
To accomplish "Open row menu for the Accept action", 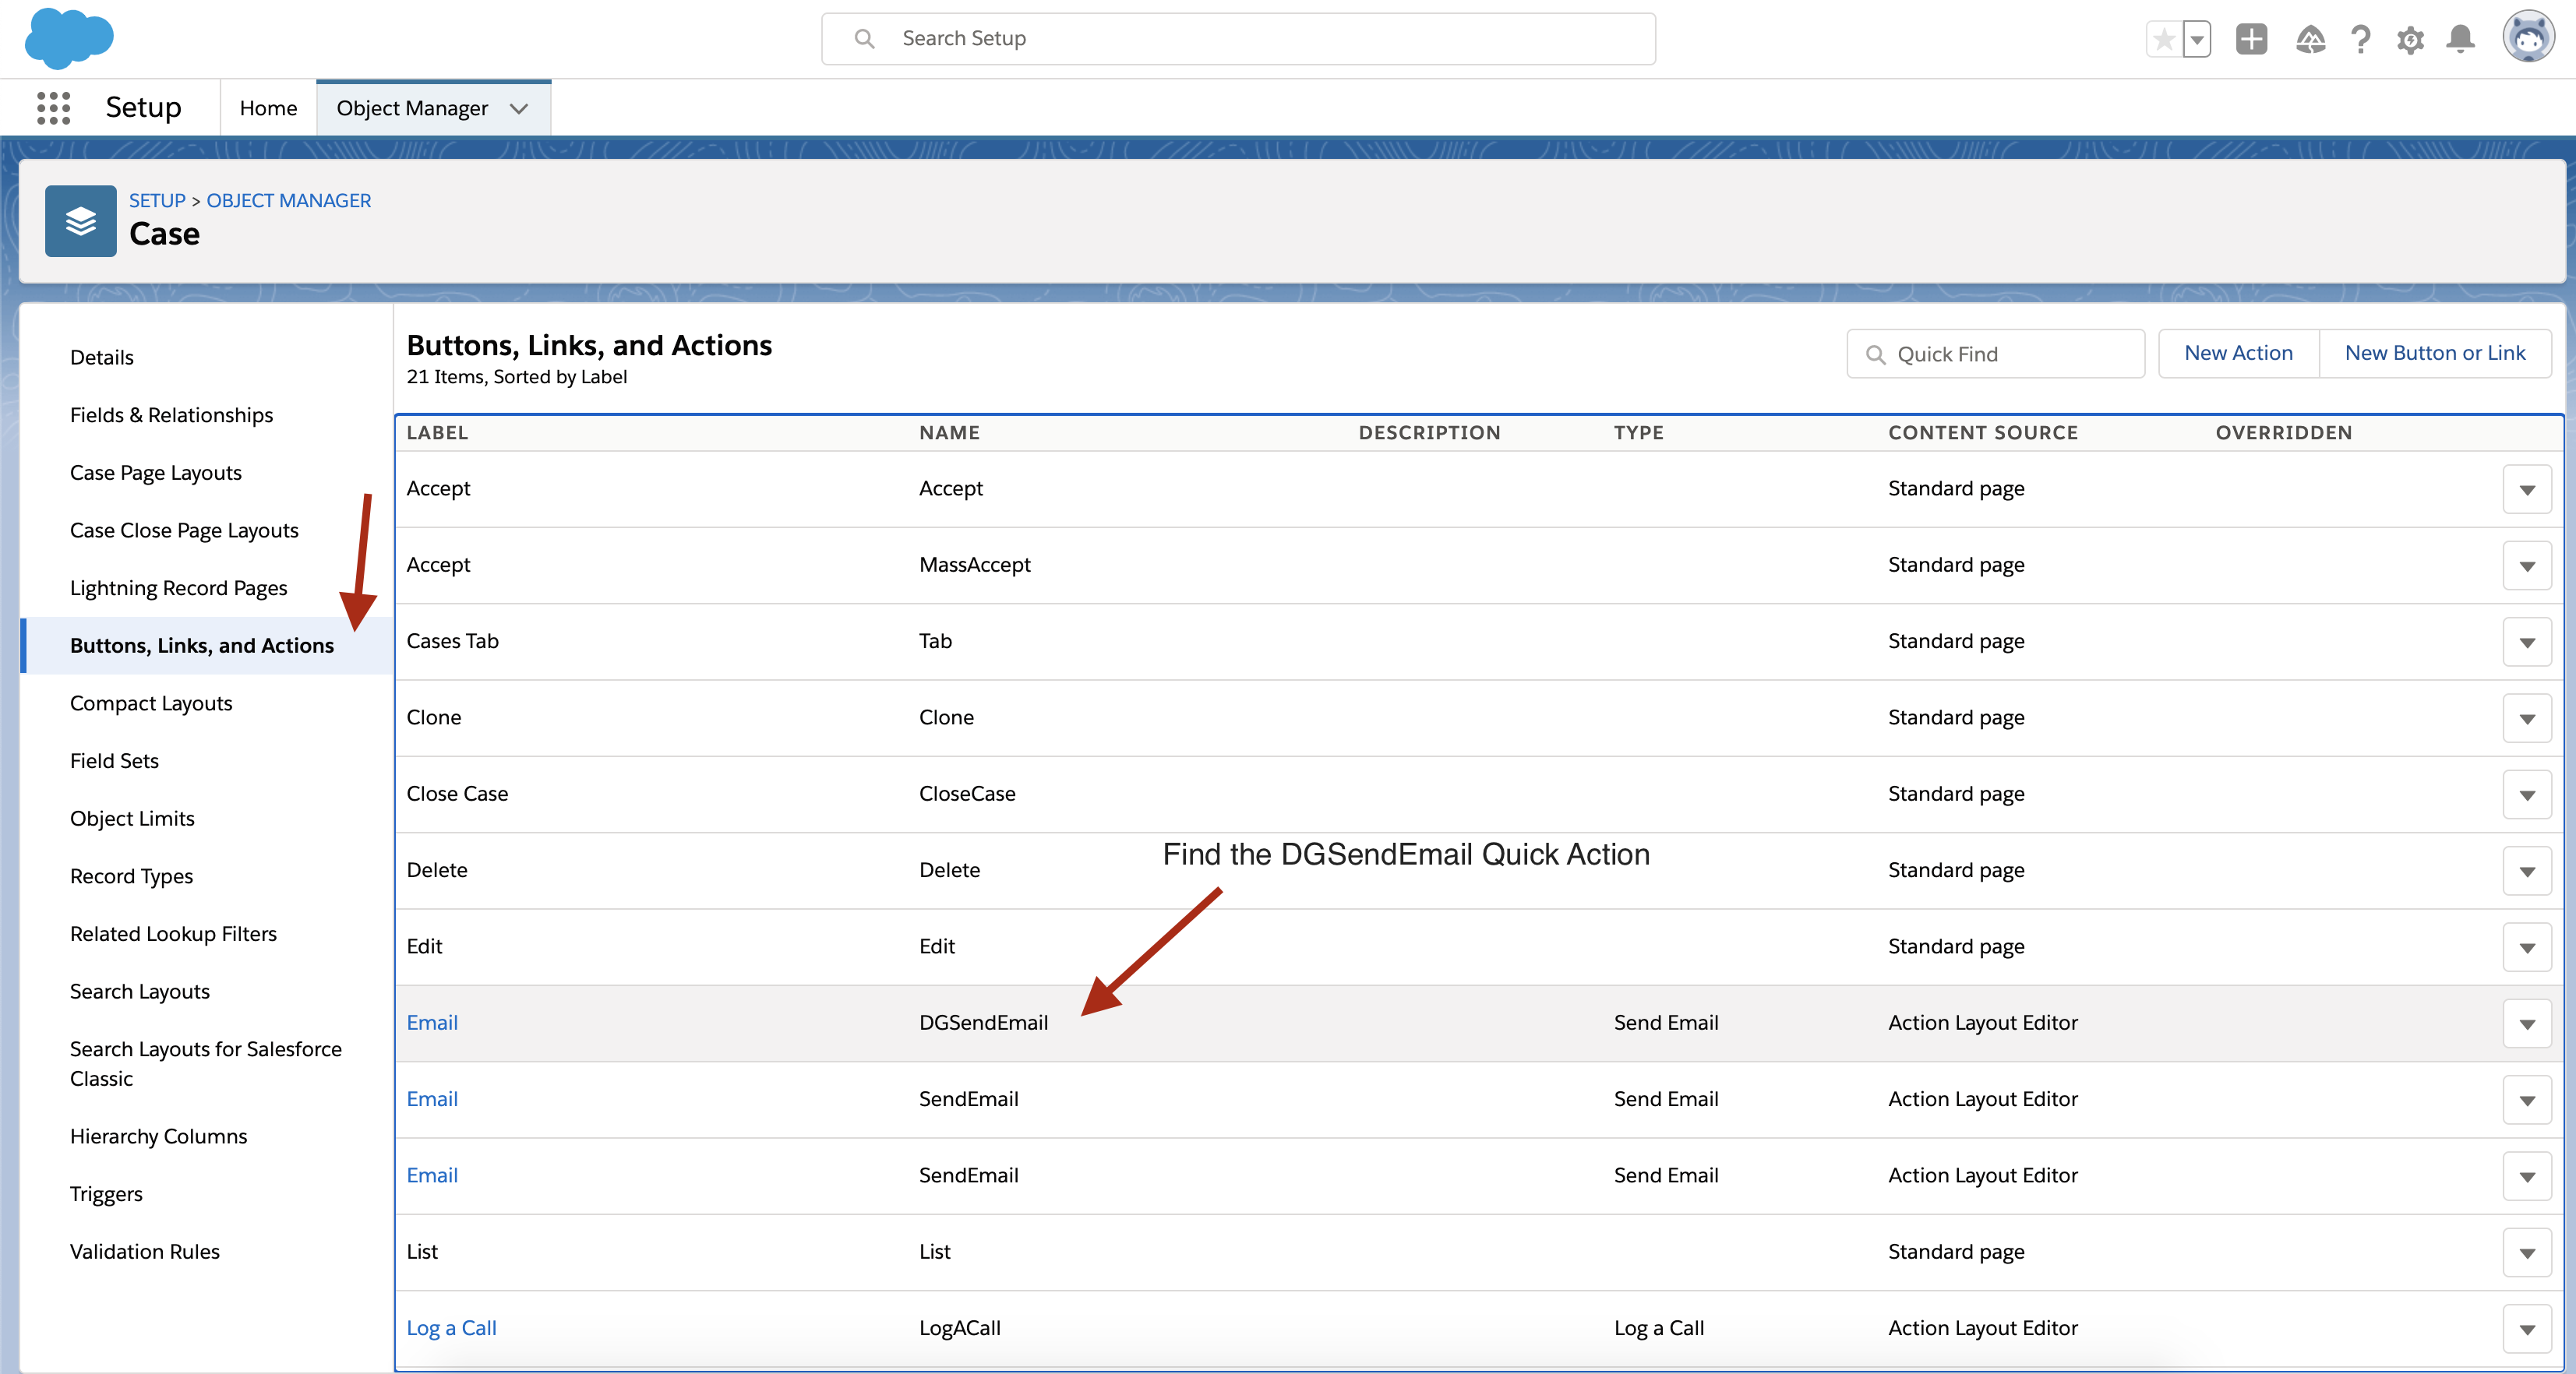I will click(2527, 489).
